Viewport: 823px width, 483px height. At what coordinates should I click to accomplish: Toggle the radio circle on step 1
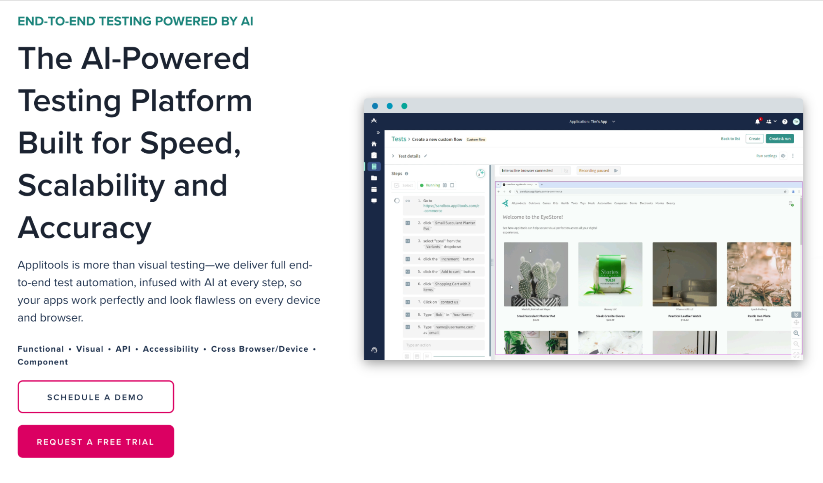(397, 201)
